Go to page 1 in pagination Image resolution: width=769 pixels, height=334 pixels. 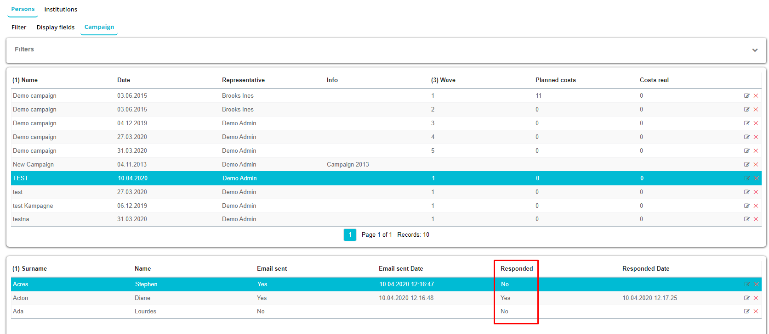[350, 235]
